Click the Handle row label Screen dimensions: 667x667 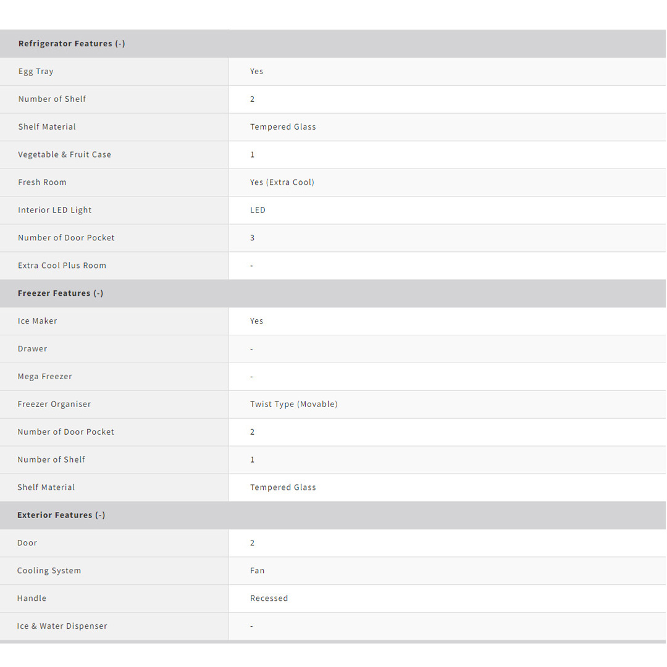coord(31,598)
